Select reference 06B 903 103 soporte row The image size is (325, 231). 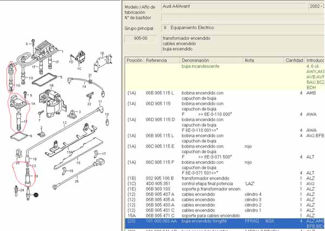click(x=225, y=189)
